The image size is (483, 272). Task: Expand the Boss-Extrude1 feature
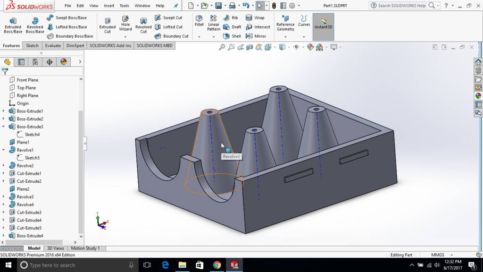point(3,111)
